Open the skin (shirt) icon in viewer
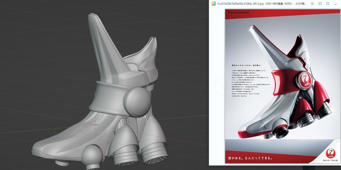Viewport: 341px width, 170px height. click(320, 4)
